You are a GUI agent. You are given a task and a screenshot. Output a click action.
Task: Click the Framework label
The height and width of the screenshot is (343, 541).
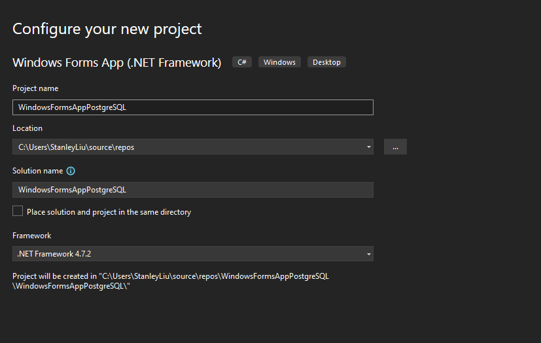[x=31, y=236]
